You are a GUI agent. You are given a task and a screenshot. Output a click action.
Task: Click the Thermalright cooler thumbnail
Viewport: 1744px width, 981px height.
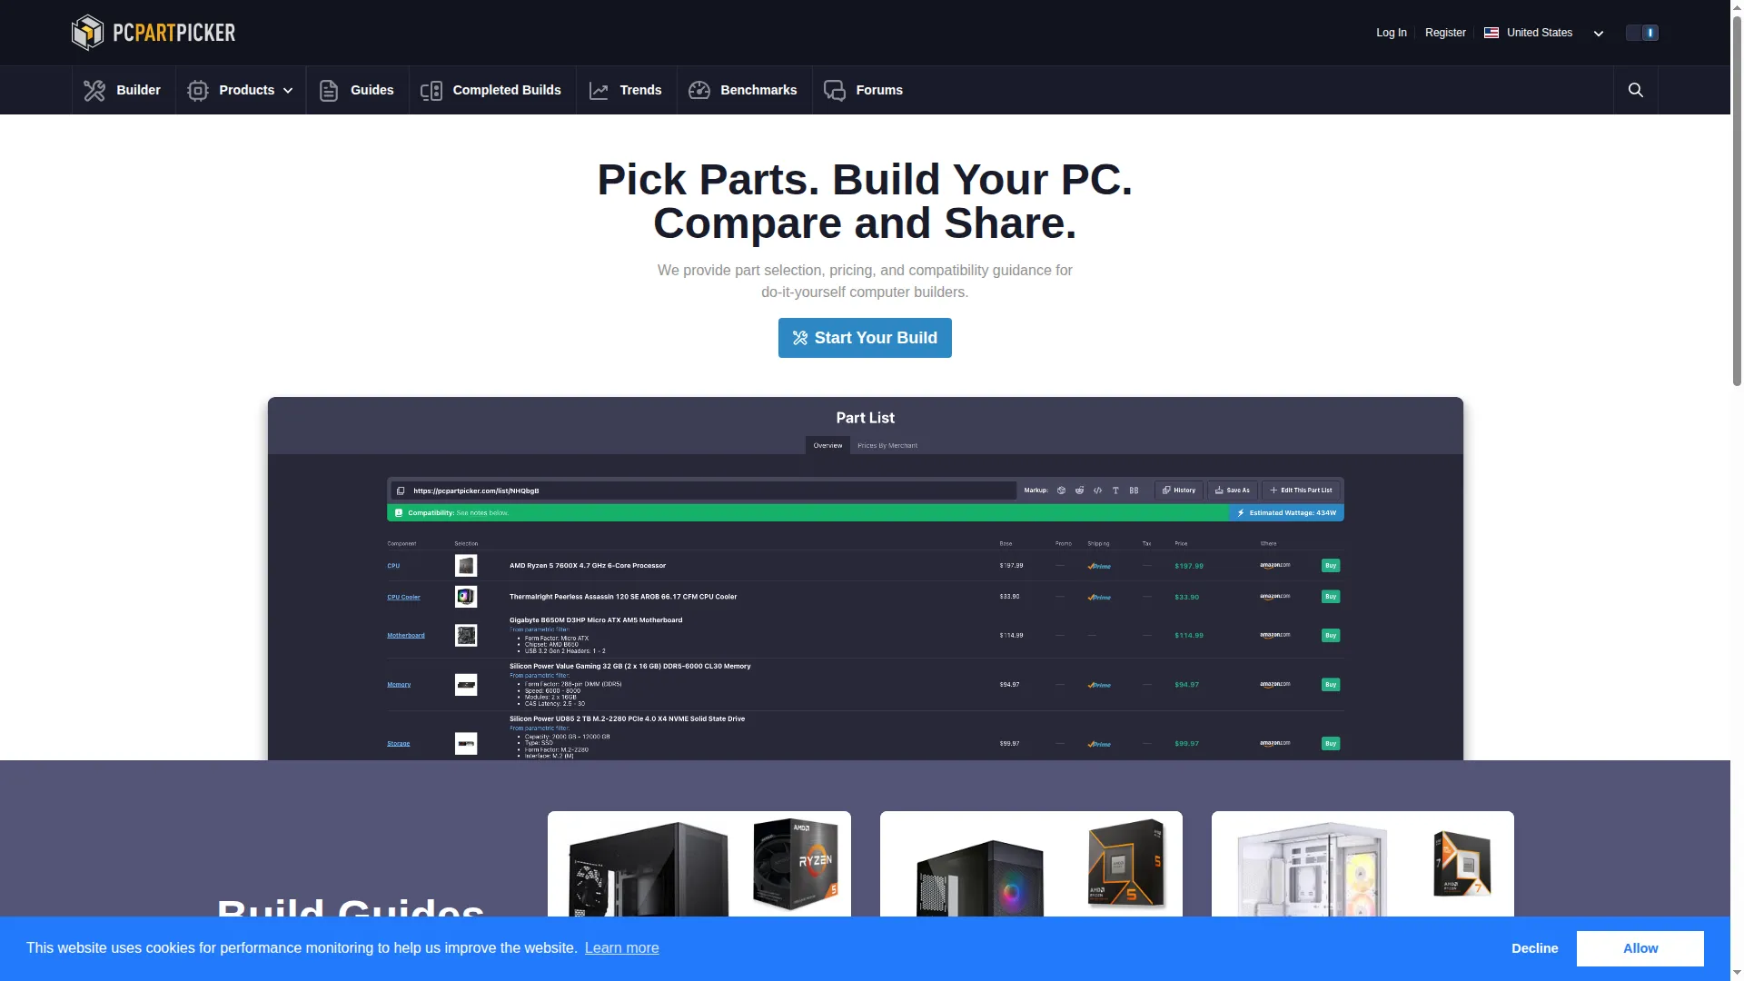point(466,597)
